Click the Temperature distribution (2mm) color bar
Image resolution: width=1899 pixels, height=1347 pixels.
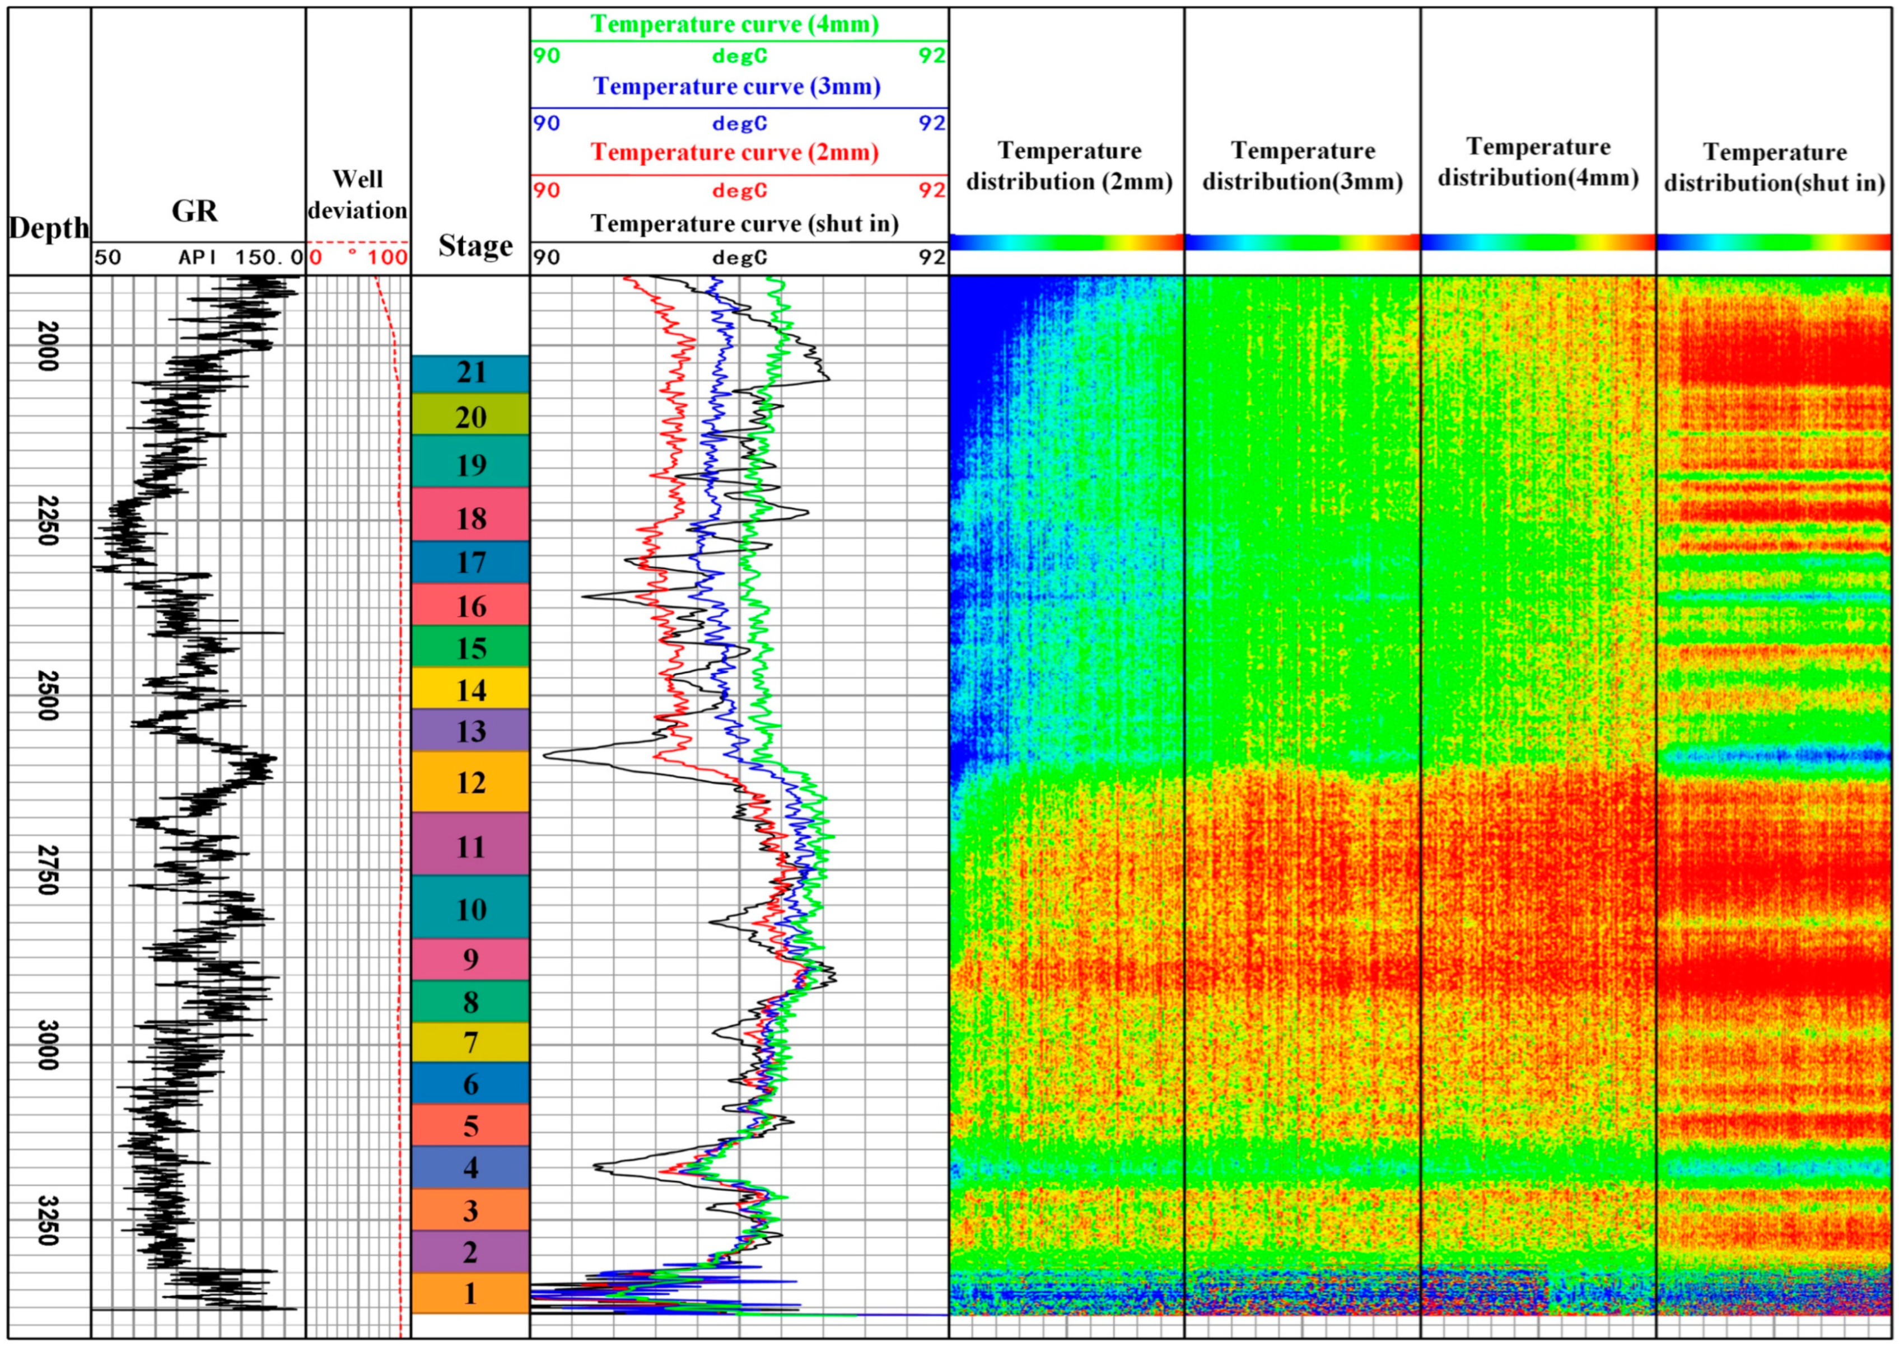coord(1067,242)
